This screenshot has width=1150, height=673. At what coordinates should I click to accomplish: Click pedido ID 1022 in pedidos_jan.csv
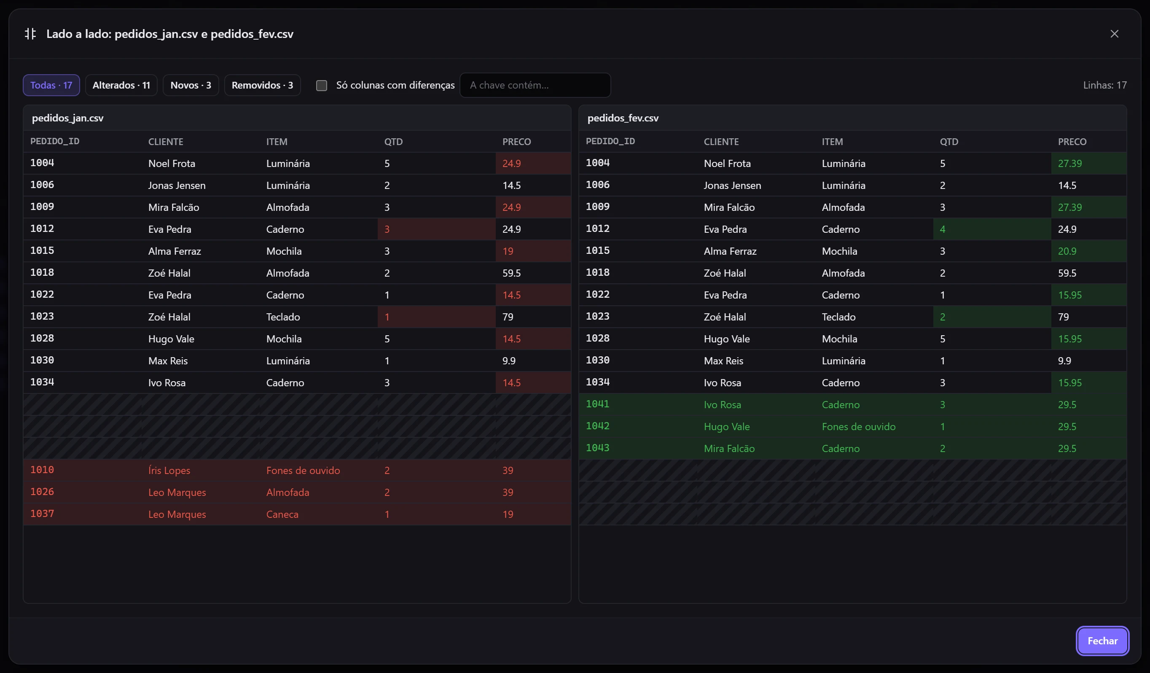click(42, 294)
